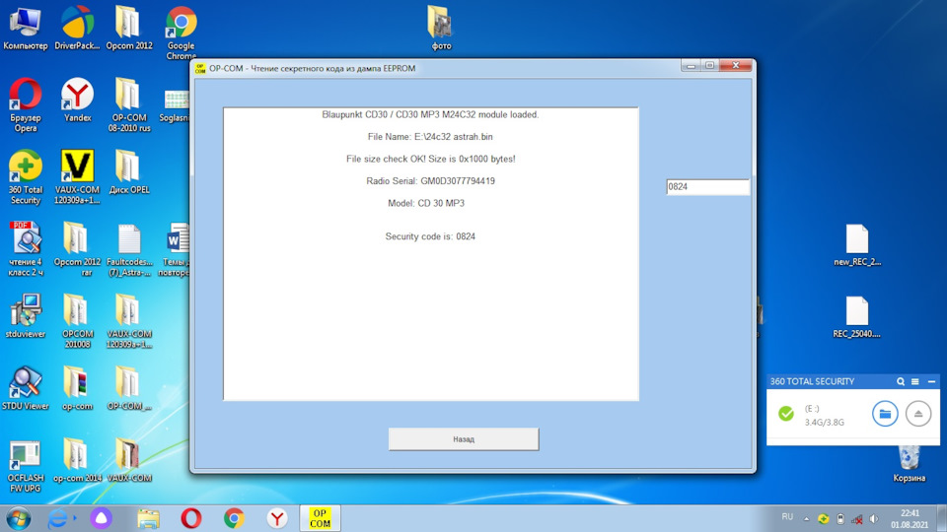Open the REC_25040 file on desktop
Viewport: 947px width, 532px height.
pos(857,316)
